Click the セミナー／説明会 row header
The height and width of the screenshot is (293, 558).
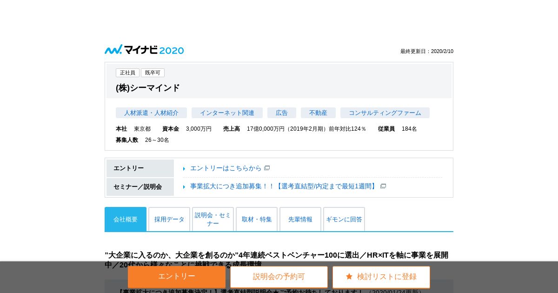140,187
